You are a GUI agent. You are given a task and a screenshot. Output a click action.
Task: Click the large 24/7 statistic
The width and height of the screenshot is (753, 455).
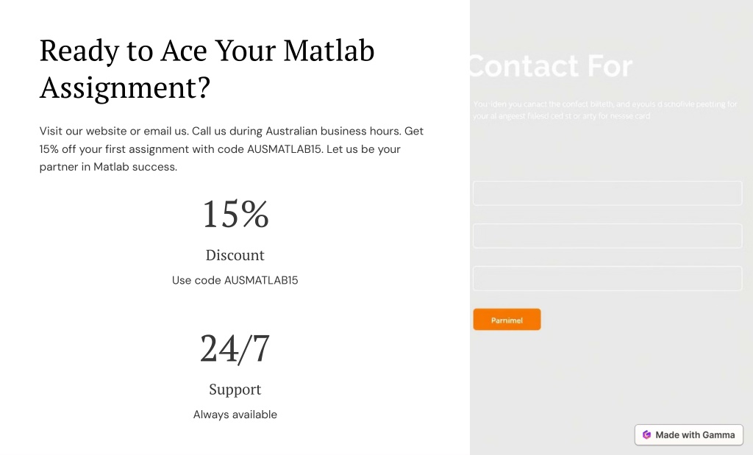click(x=235, y=348)
